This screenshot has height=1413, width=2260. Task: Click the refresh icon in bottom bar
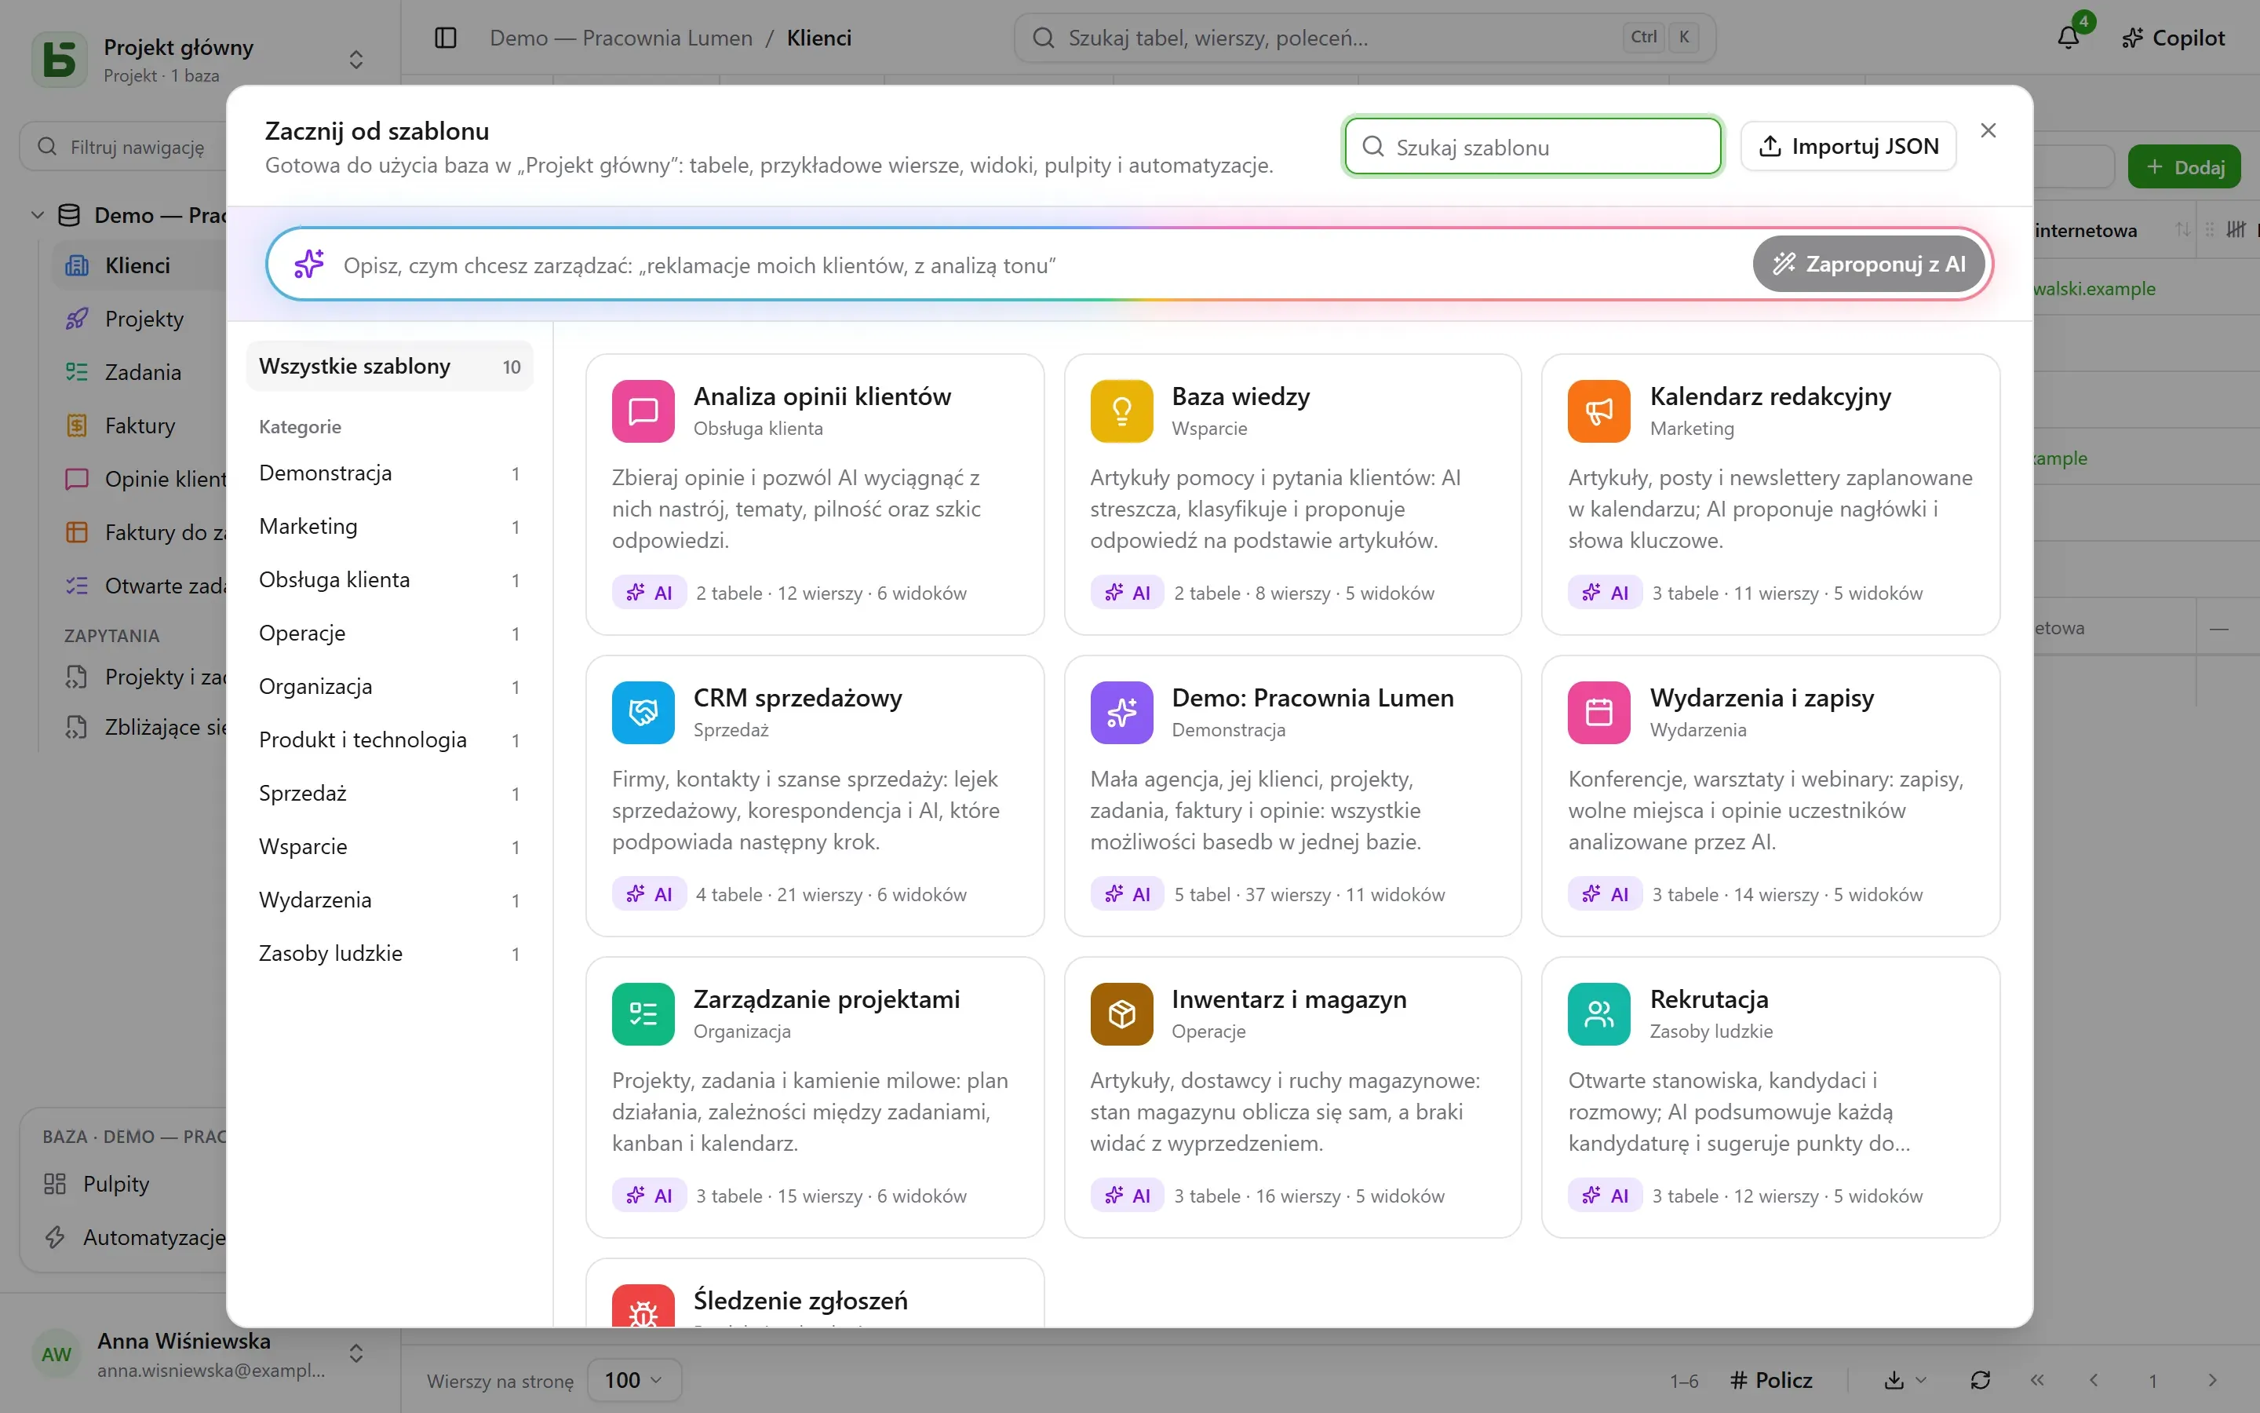(1980, 1380)
